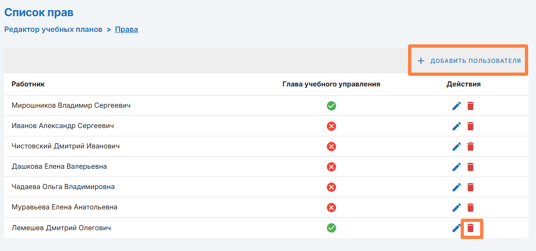Open Редактор учебных планов breadcrumb link
The width and height of the screenshot is (536, 251).
click(x=53, y=30)
